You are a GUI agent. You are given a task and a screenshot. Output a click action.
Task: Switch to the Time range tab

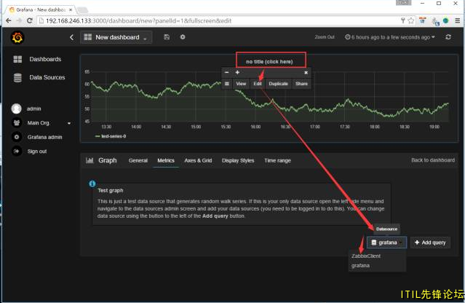pyautogui.click(x=277, y=160)
